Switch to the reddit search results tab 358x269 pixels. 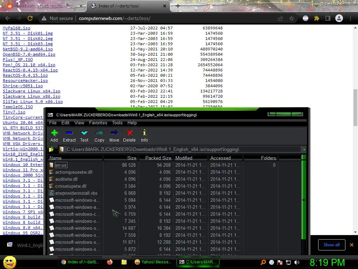pyautogui.click(x=43, y=6)
